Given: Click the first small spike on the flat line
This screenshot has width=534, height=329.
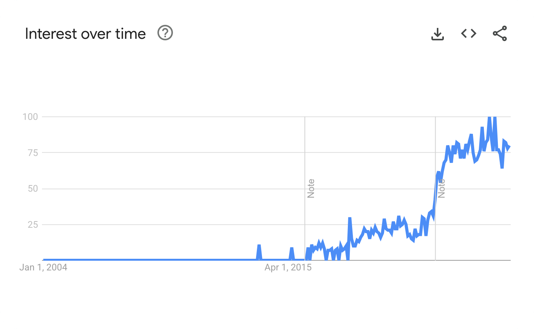Looking at the screenshot, I should click(x=259, y=246).
